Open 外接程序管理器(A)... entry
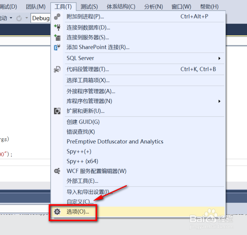 click(138, 91)
